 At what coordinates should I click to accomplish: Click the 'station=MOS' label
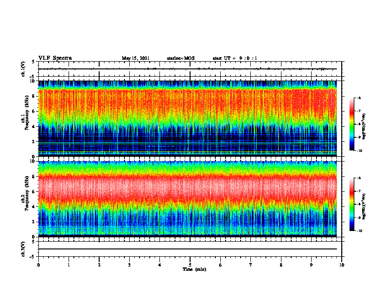[181, 58]
